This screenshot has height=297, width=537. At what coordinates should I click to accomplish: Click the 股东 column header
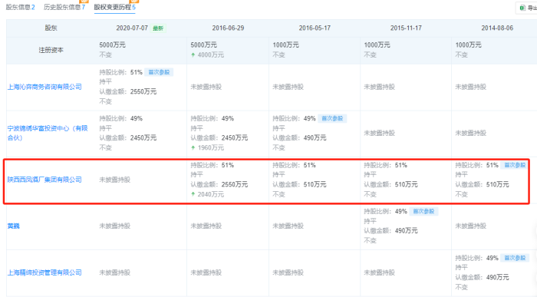pos(51,28)
